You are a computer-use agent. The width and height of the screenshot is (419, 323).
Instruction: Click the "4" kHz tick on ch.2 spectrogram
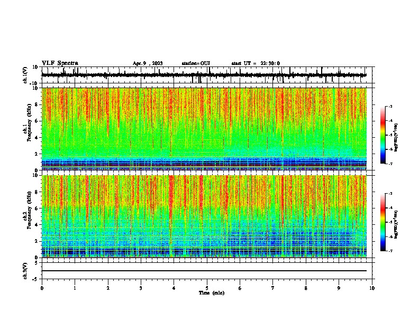click(37, 225)
